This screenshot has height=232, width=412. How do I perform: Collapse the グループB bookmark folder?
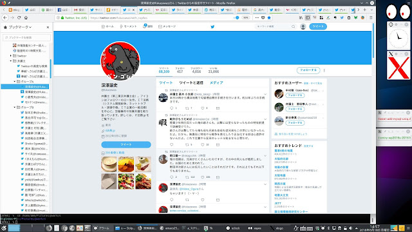15,108
